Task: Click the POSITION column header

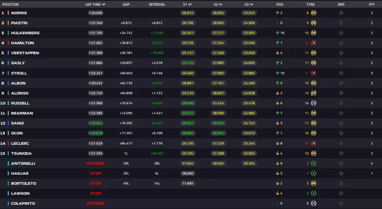Action: coord(10,4)
